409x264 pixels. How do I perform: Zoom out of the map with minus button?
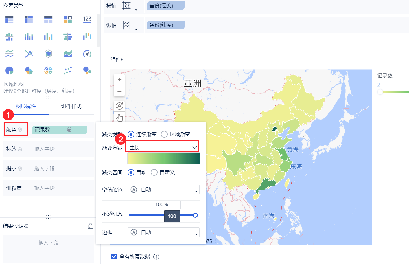pos(119,91)
